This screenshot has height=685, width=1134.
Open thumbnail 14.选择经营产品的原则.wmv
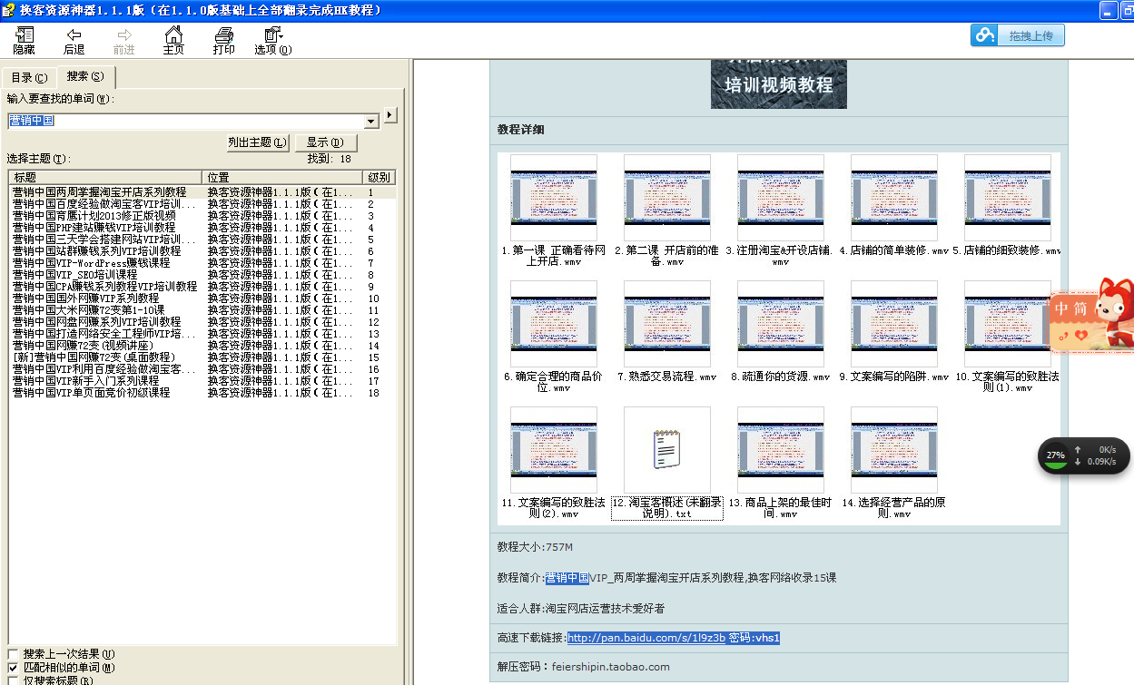pos(894,449)
